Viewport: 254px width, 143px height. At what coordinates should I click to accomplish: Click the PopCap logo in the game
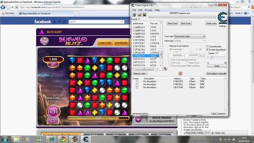click(44, 41)
